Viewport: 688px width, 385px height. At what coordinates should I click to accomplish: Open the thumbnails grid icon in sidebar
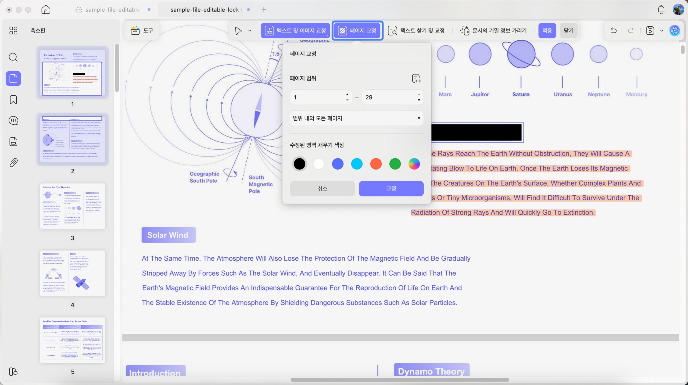(13, 30)
